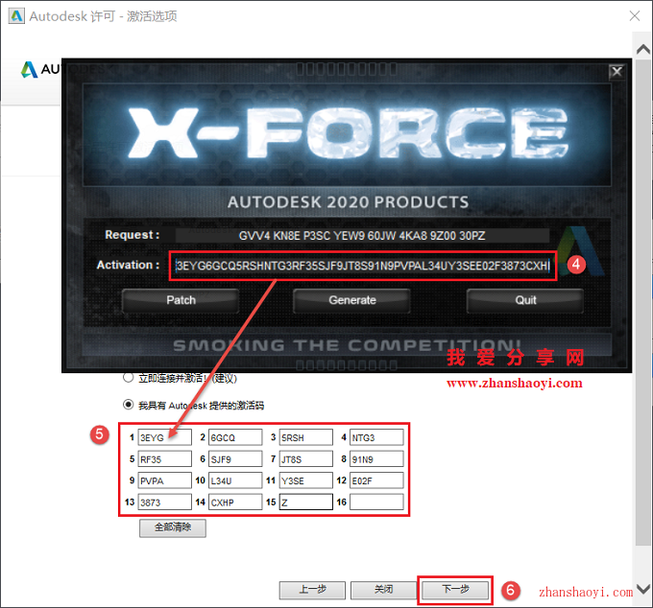653x608 pixels.
Task: Select the 立即连接并激活 radio option
Action: click(x=129, y=378)
